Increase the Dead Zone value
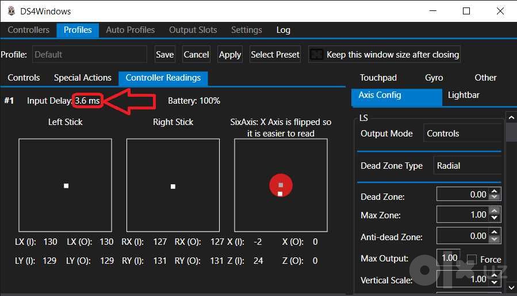Image resolution: width=517 pixels, height=296 pixels. pos(494,191)
